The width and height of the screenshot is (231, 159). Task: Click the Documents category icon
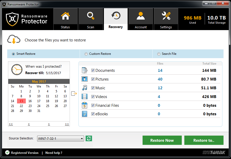85,70
